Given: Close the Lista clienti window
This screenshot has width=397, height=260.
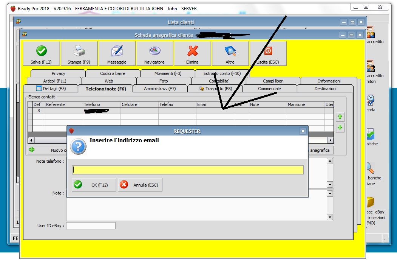Looking at the screenshot, I should coord(361,22).
